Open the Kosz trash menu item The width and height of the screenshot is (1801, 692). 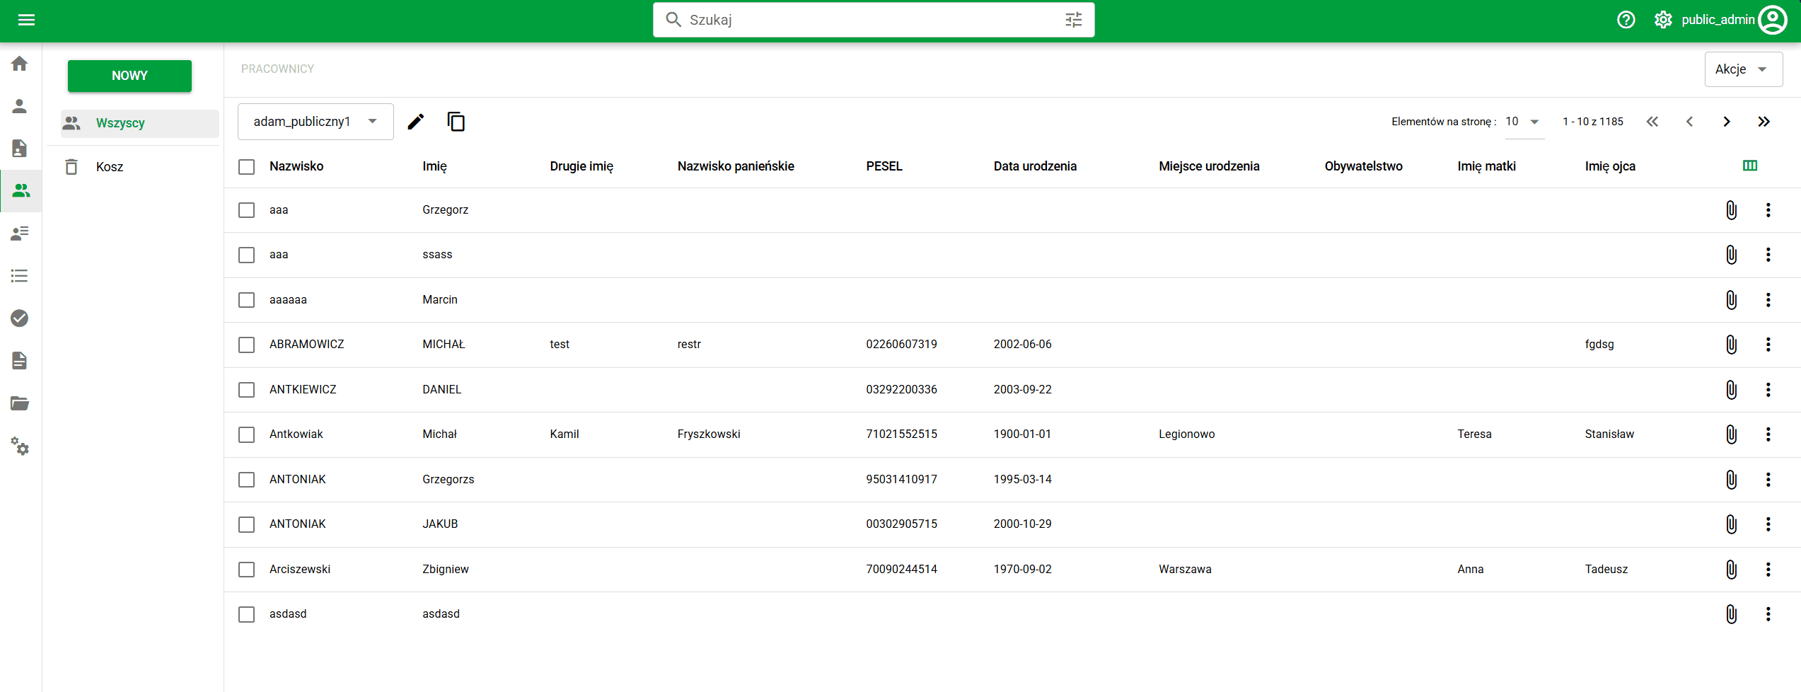point(110,167)
